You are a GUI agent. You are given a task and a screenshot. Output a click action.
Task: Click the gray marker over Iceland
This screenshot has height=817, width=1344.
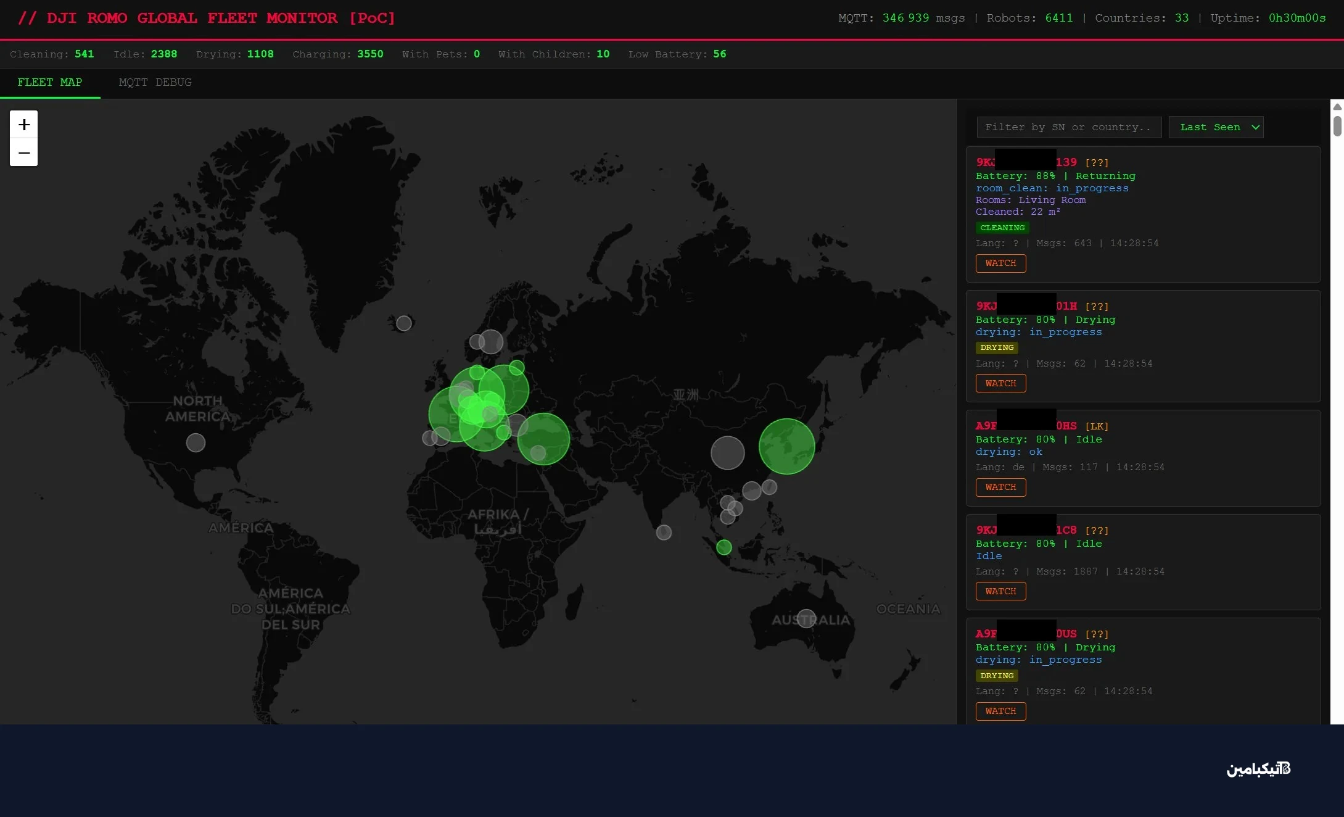pyautogui.click(x=404, y=323)
